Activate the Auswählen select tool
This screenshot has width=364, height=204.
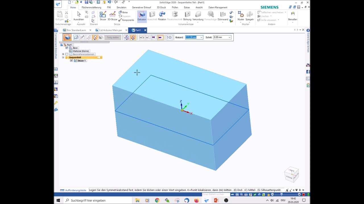[78, 16]
